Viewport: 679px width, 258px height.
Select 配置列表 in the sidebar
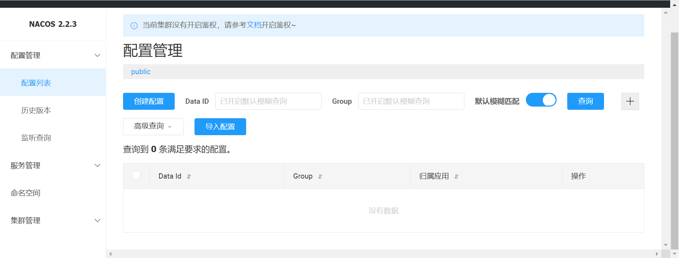click(x=53, y=83)
